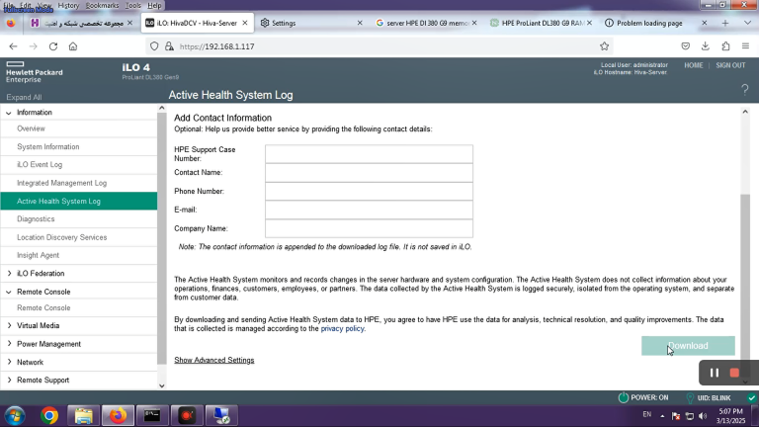Image resolution: width=759 pixels, height=427 pixels.
Task: Save page to Pocket icon
Action: [x=686, y=46]
